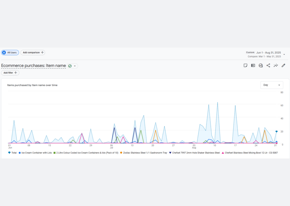The width and height of the screenshot is (290, 206).
Task: Select the All Users segment chip
Action: pos(10,53)
